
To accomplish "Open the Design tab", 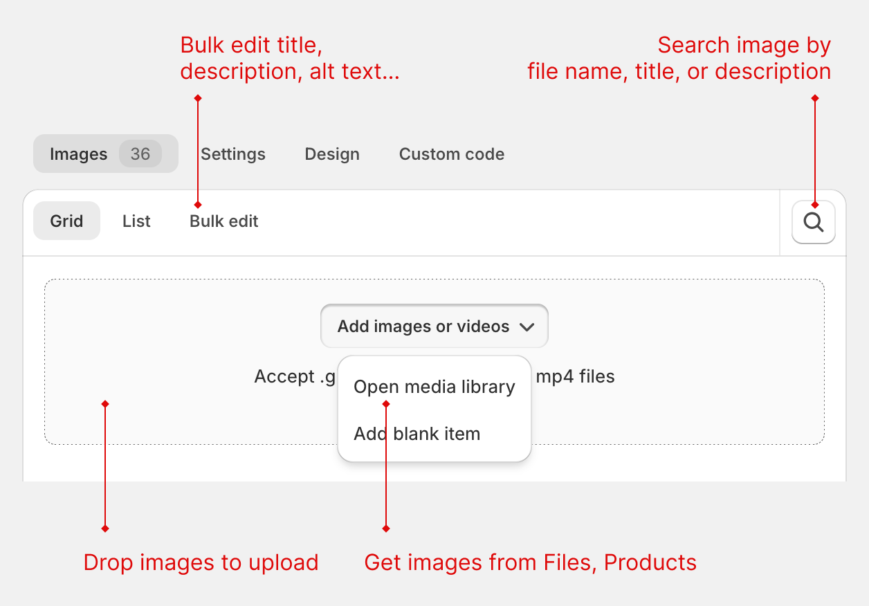I will [331, 154].
